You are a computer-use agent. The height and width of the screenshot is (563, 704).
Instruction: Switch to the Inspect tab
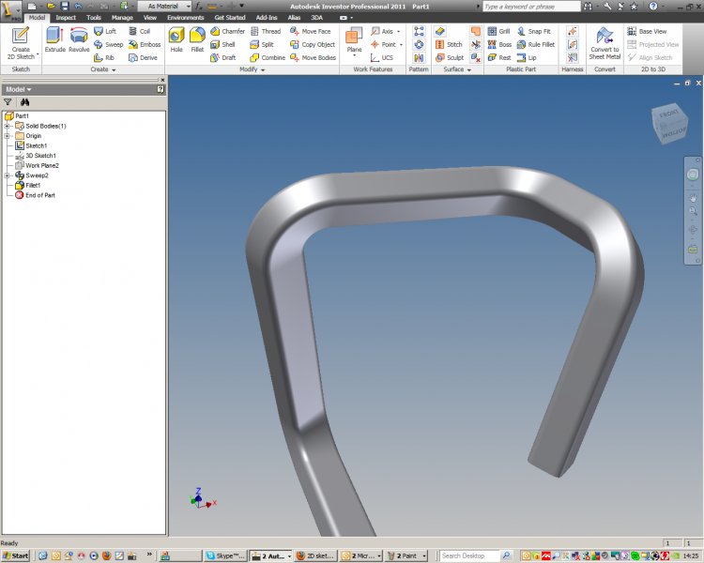pos(66,18)
